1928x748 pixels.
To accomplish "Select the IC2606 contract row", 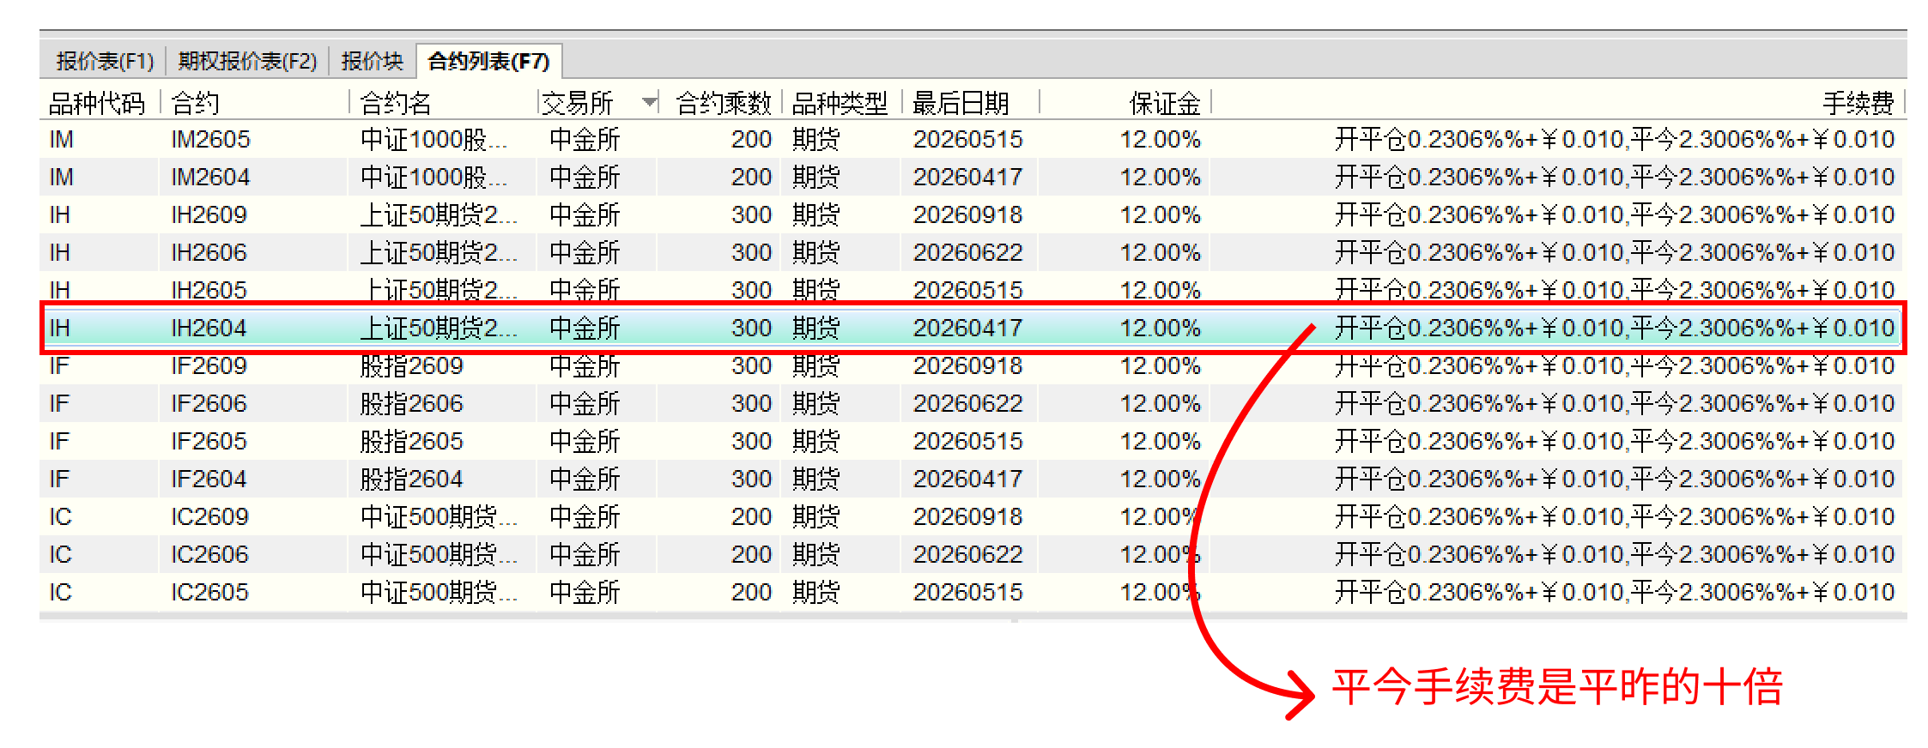I will pos(209,555).
